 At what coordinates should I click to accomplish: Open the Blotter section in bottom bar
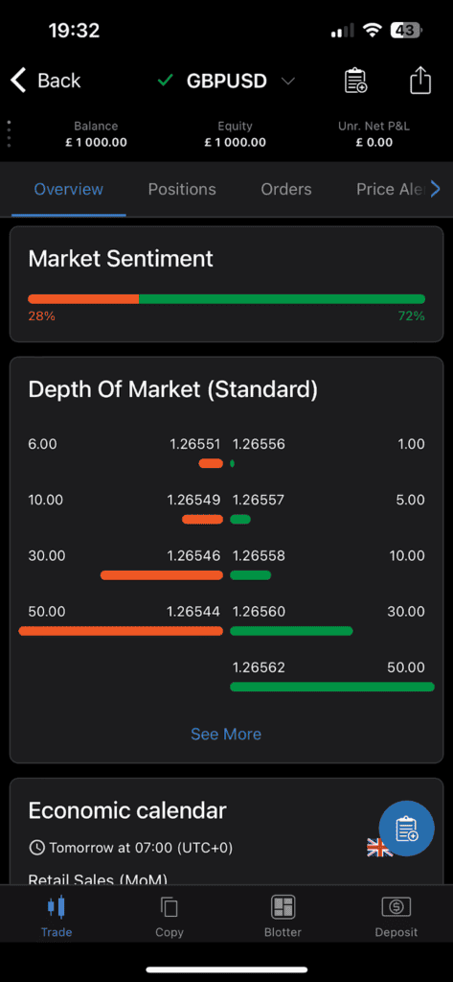point(283,916)
